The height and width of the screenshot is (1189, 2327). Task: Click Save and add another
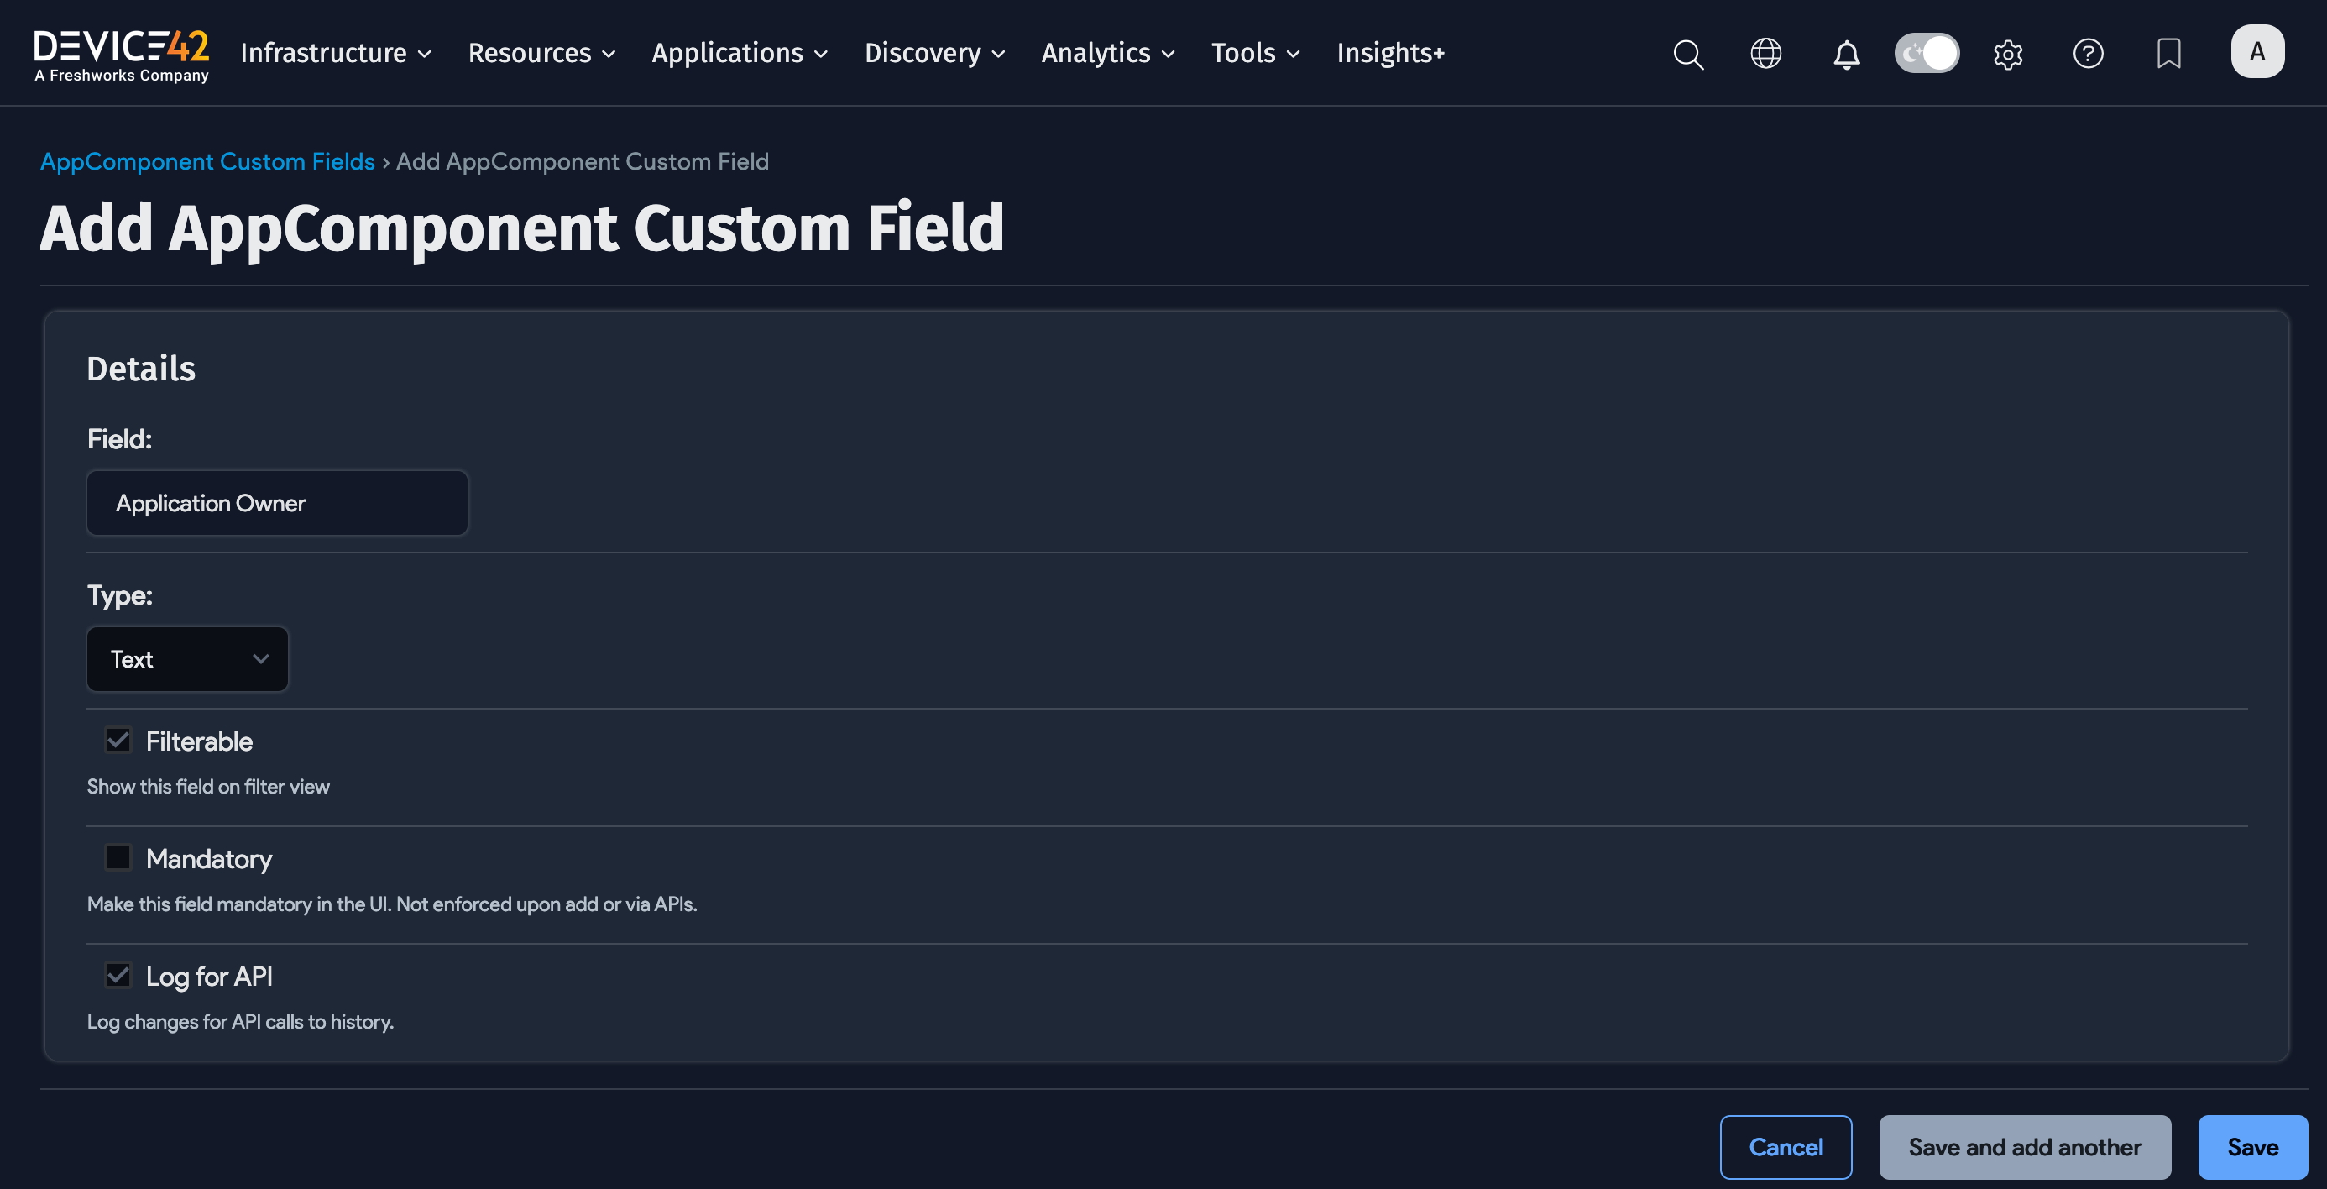pos(2025,1146)
